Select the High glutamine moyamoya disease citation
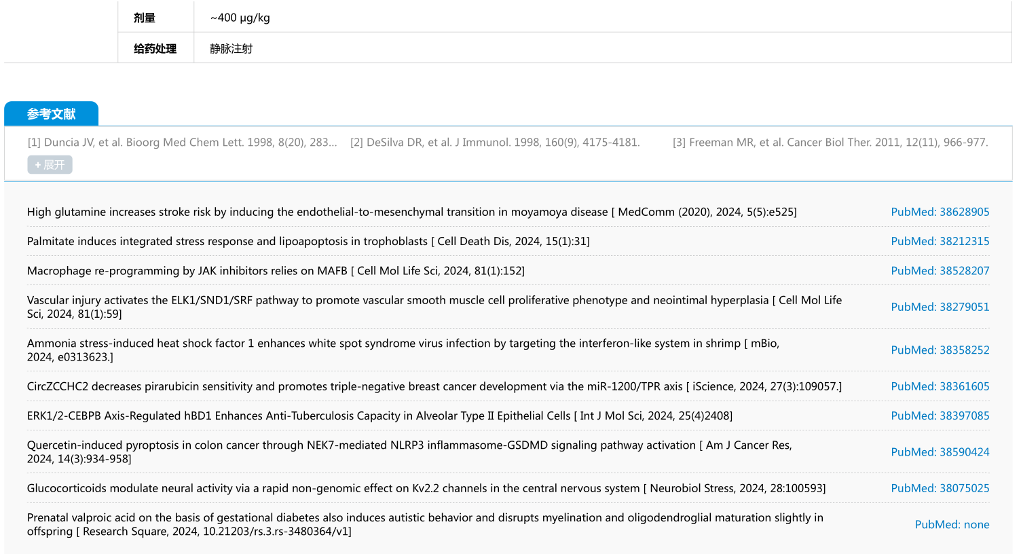The height and width of the screenshot is (554, 1021). coord(412,212)
